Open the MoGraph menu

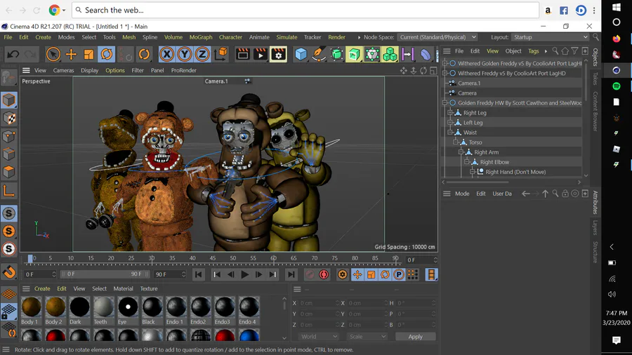point(201,37)
